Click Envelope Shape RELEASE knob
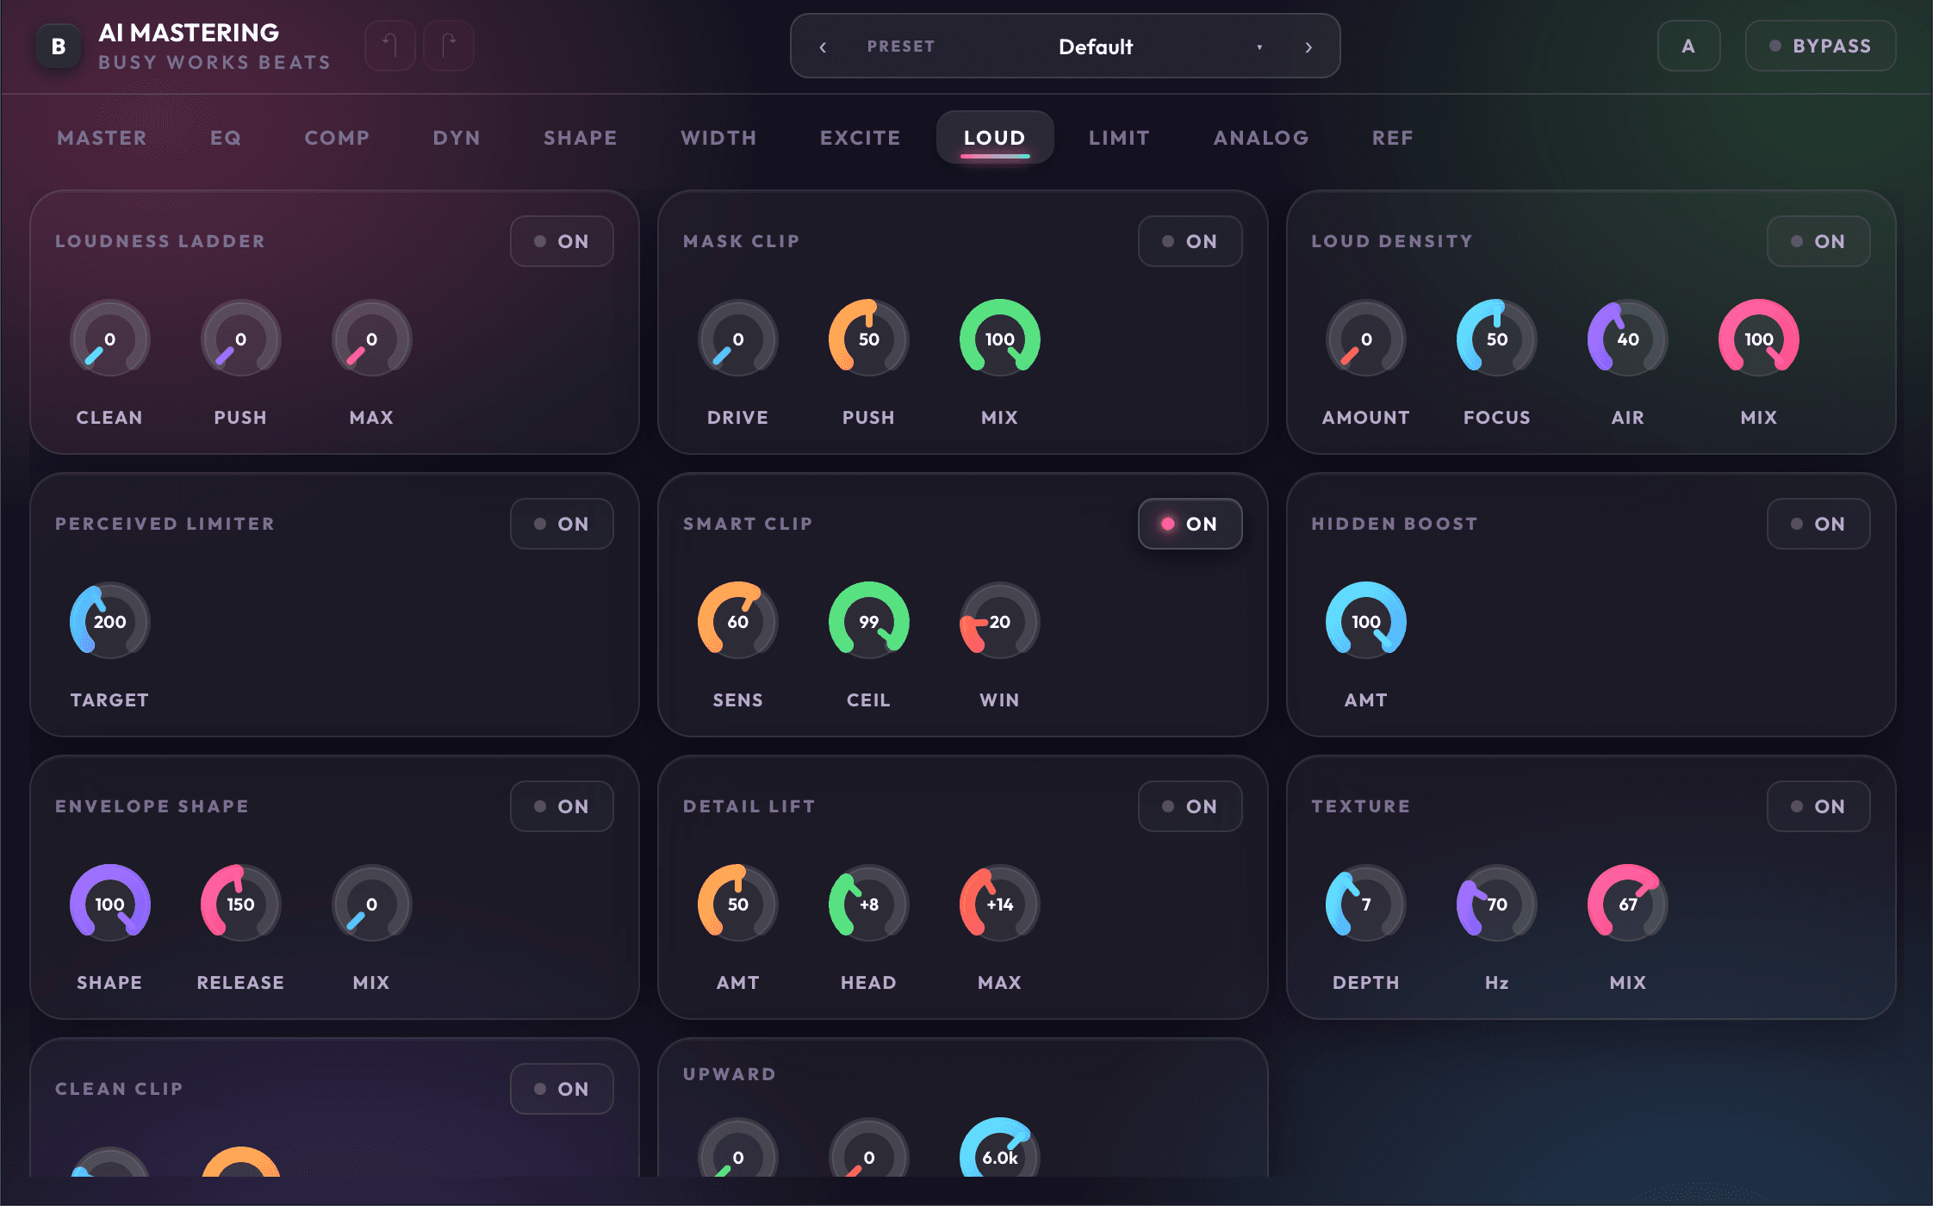This screenshot has width=1933, height=1206. tap(241, 904)
